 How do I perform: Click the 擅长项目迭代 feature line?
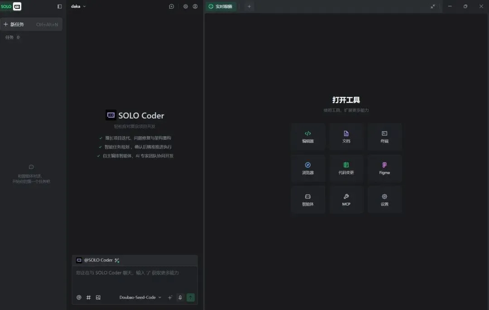click(135, 138)
